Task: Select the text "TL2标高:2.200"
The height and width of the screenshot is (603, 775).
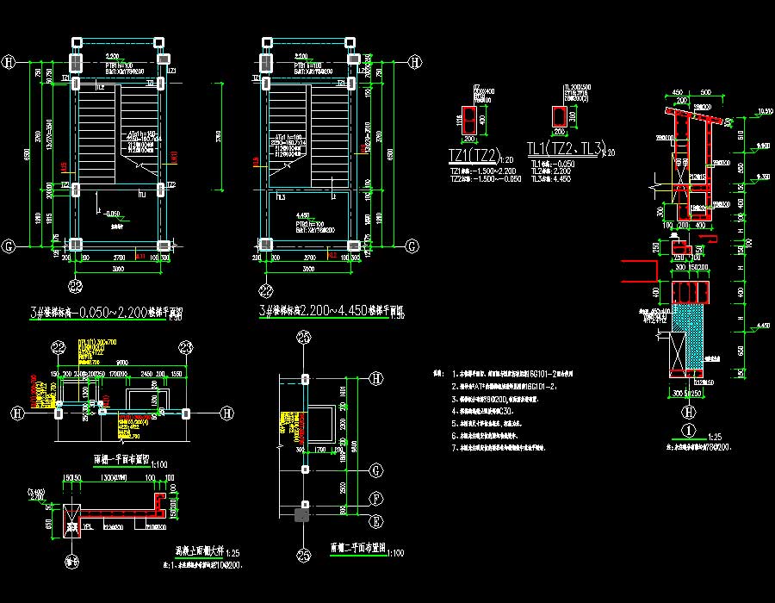Action: tap(550, 171)
